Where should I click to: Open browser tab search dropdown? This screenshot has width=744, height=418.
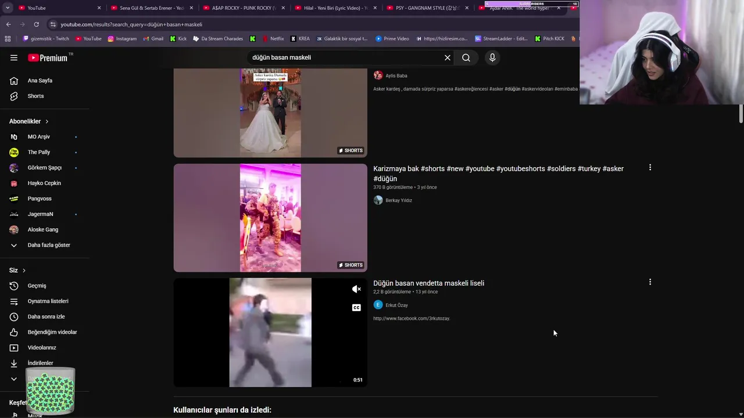(8, 8)
